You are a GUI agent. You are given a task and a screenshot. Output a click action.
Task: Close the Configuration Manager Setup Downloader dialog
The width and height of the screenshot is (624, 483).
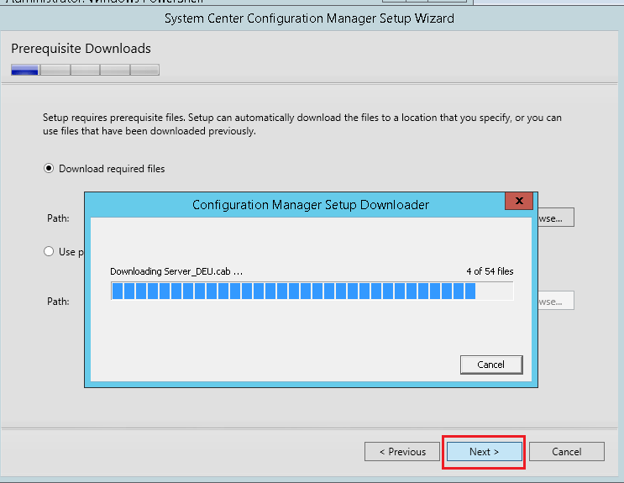point(520,202)
